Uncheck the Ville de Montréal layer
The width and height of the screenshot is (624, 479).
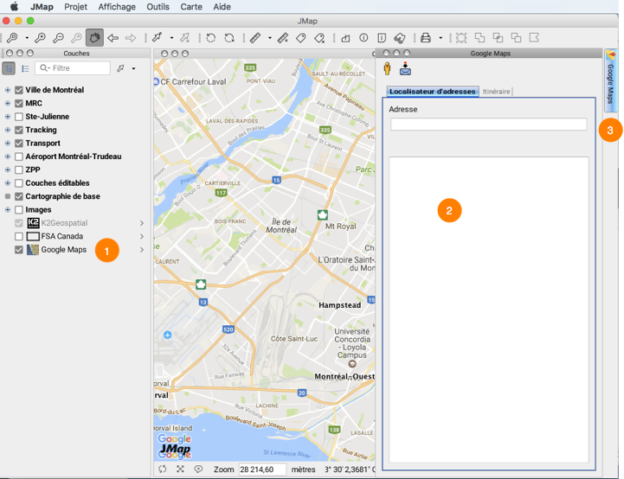coord(19,90)
